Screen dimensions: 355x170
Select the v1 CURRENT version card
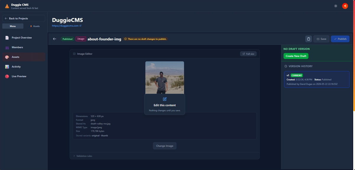point(317,79)
